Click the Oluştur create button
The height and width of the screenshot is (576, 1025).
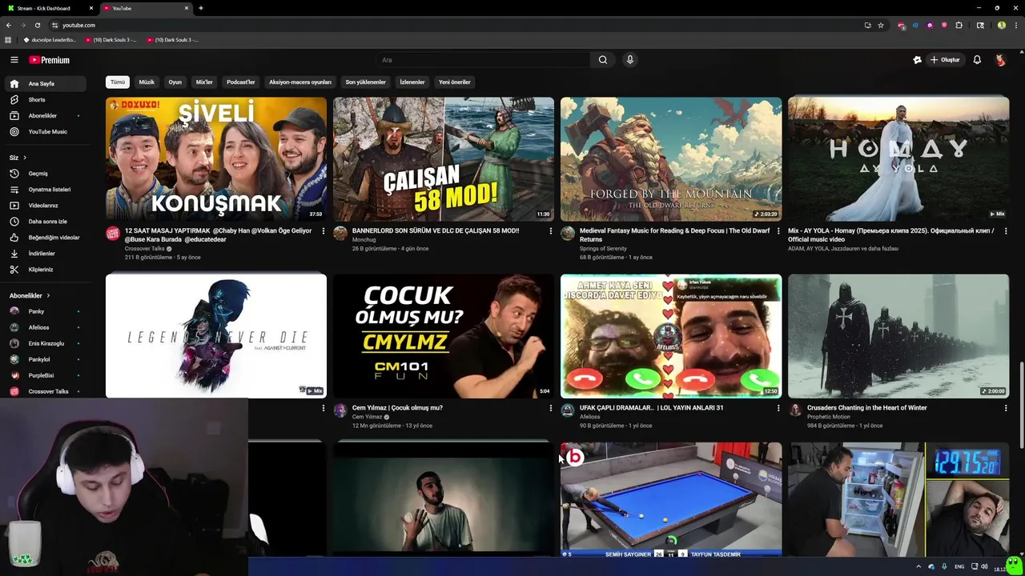[x=945, y=60]
